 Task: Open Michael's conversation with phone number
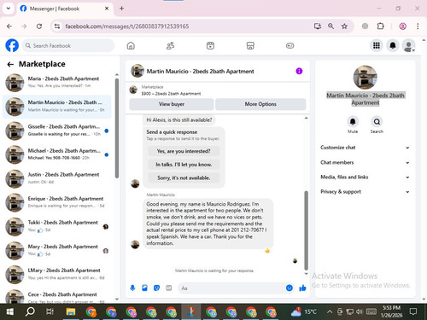coord(57,154)
